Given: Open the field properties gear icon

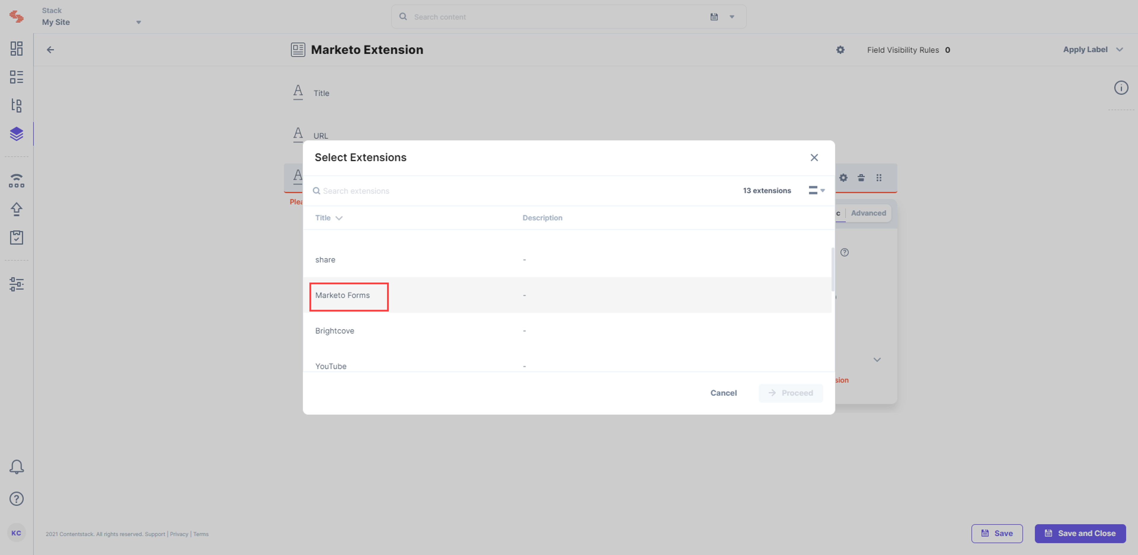Looking at the screenshot, I should coord(843,177).
